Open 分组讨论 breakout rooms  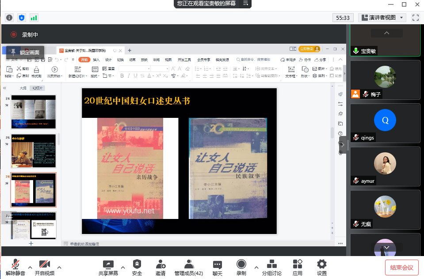click(272, 268)
